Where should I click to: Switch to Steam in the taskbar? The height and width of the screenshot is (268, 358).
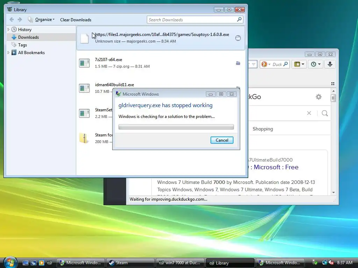click(x=130, y=263)
